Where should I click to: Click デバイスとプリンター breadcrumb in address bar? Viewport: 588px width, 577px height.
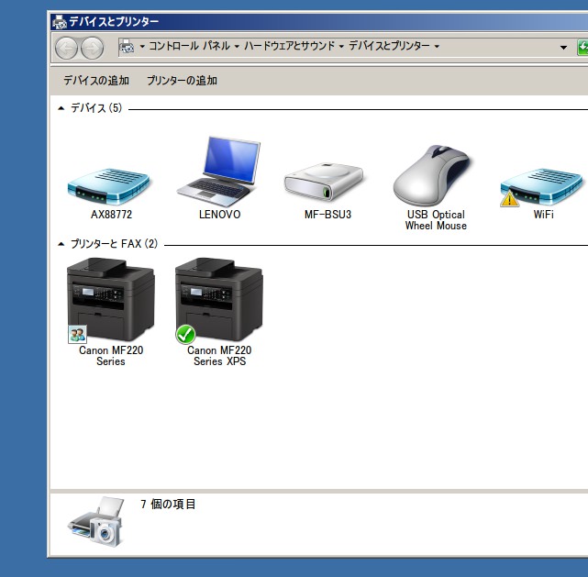pos(389,46)
